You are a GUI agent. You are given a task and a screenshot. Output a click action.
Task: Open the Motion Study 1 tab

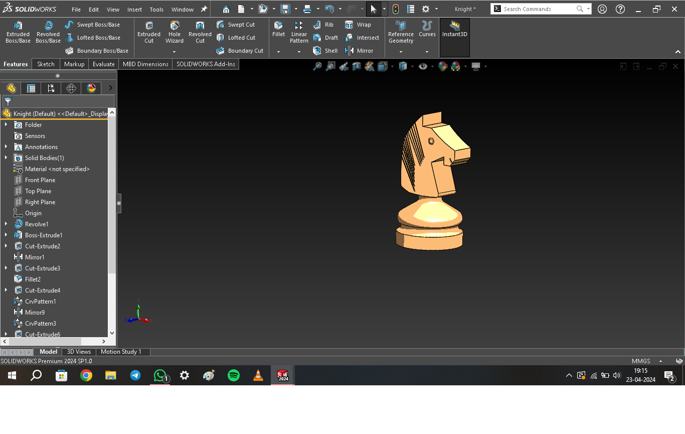pyautogui.click(x=121, y=352)
